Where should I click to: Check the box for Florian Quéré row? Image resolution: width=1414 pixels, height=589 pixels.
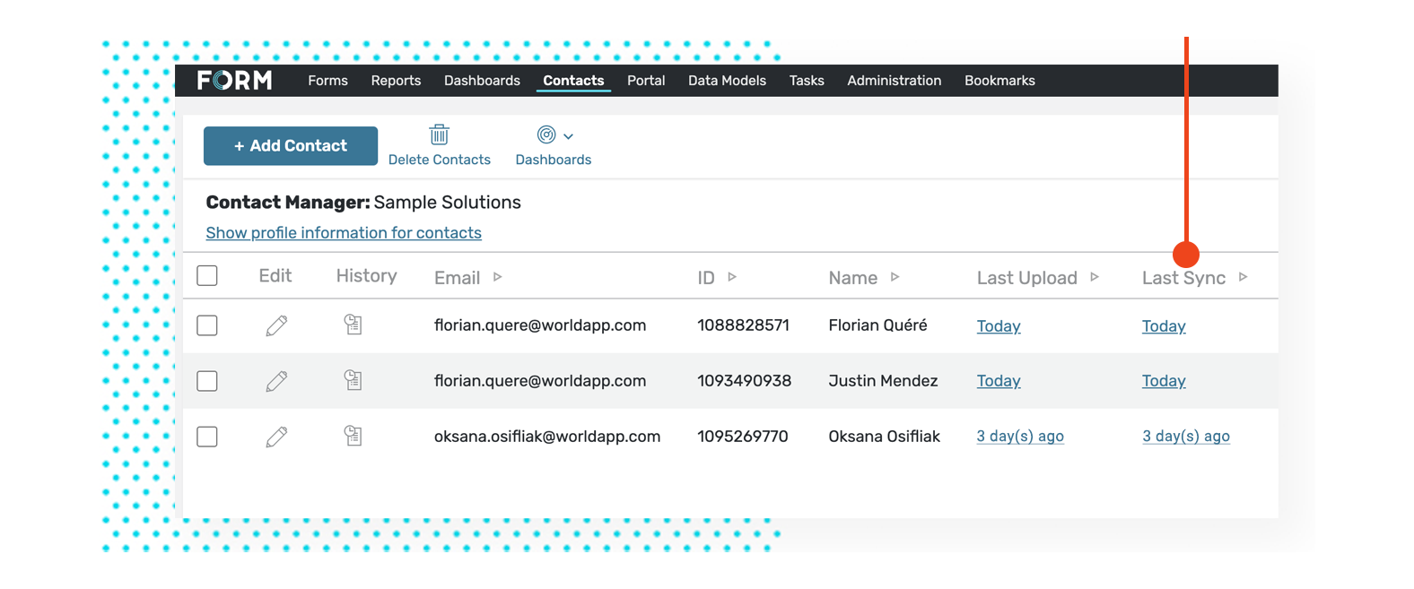(x=207, y=325)
